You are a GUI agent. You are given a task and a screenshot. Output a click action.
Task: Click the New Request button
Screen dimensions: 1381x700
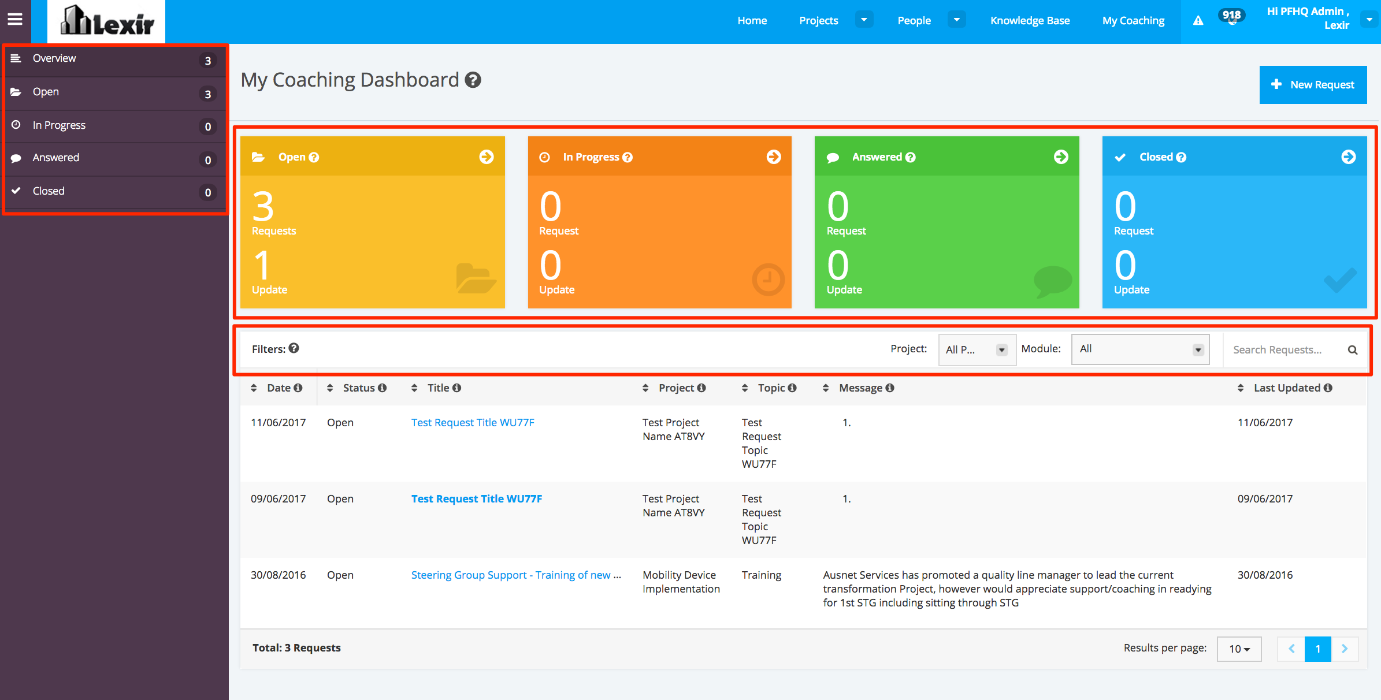pos(1313,85)
